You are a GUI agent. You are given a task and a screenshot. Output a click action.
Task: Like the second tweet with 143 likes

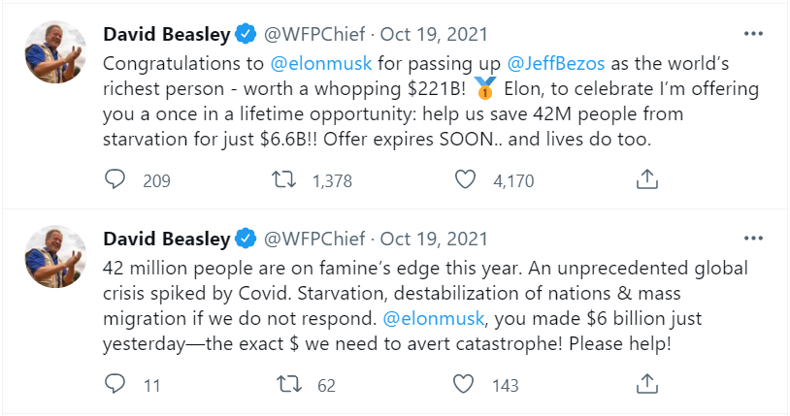[x=466, y=385]
